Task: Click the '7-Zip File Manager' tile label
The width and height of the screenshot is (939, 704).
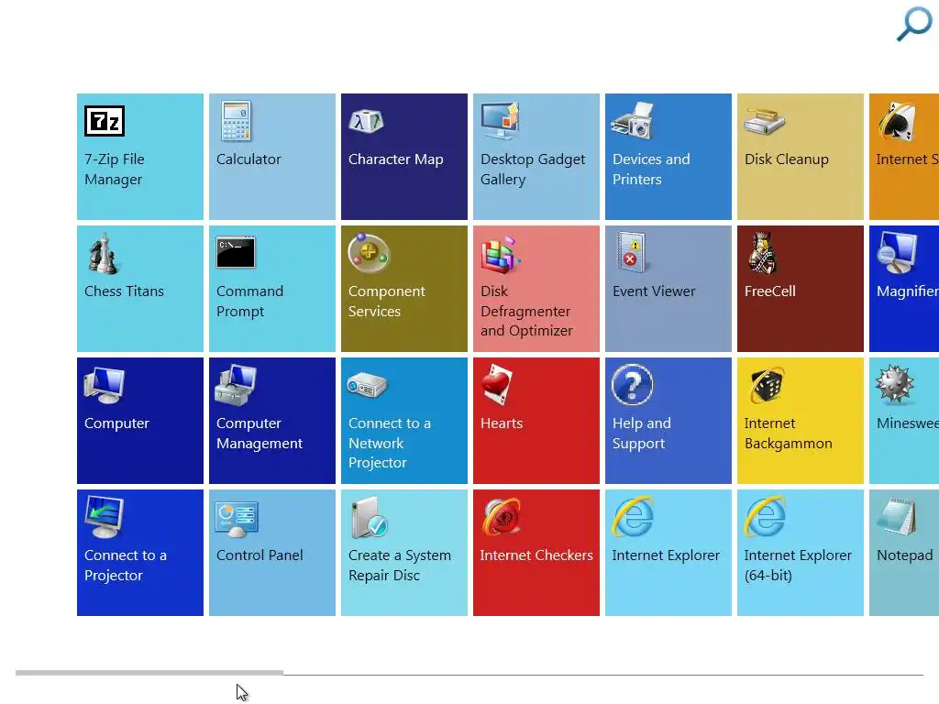Action: pyautogui.click(x=115, y=170)
